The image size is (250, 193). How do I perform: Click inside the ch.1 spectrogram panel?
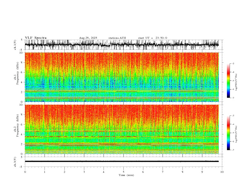point(122,77)
